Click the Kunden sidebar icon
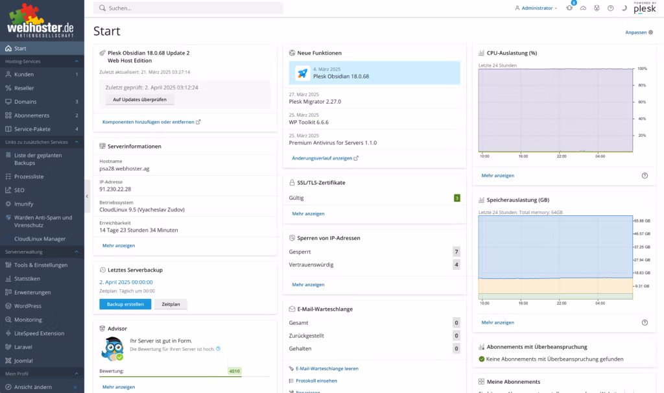Image resolution: width=664 pixels, height=393 pixels. 8,74
